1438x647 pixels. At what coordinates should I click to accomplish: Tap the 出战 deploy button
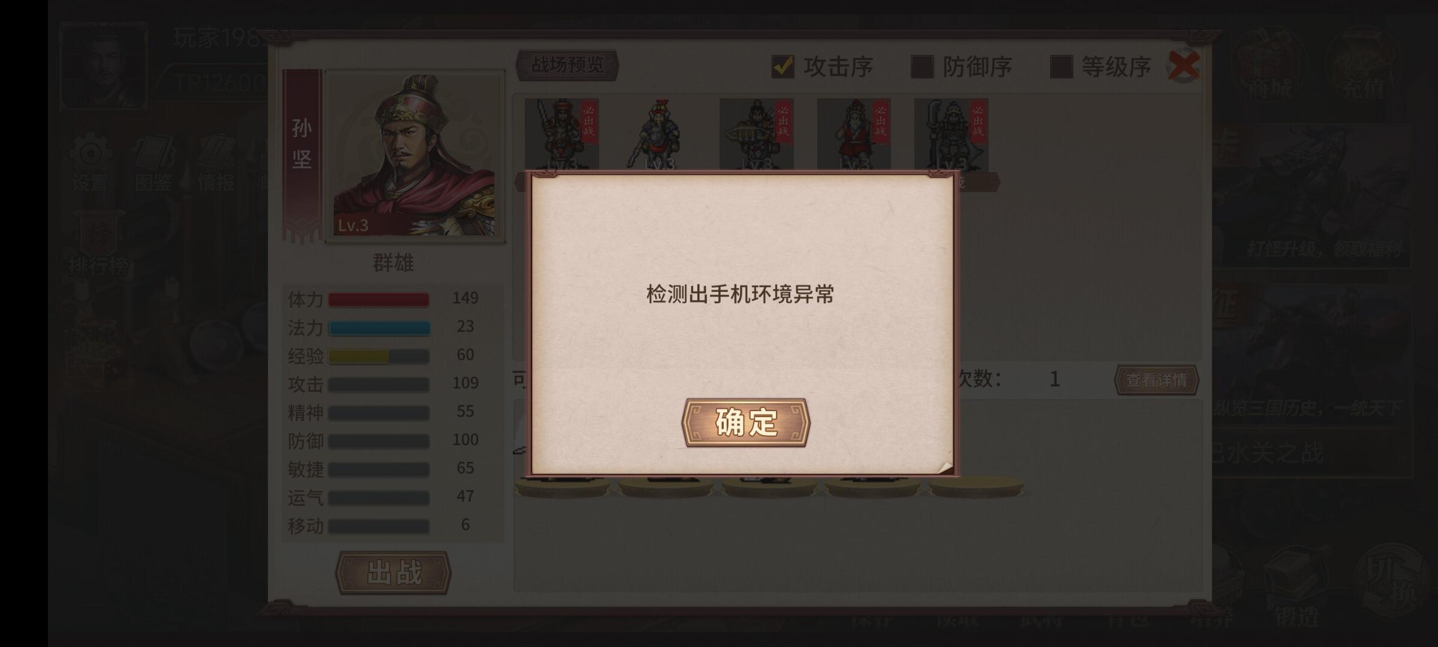(394, 573)
